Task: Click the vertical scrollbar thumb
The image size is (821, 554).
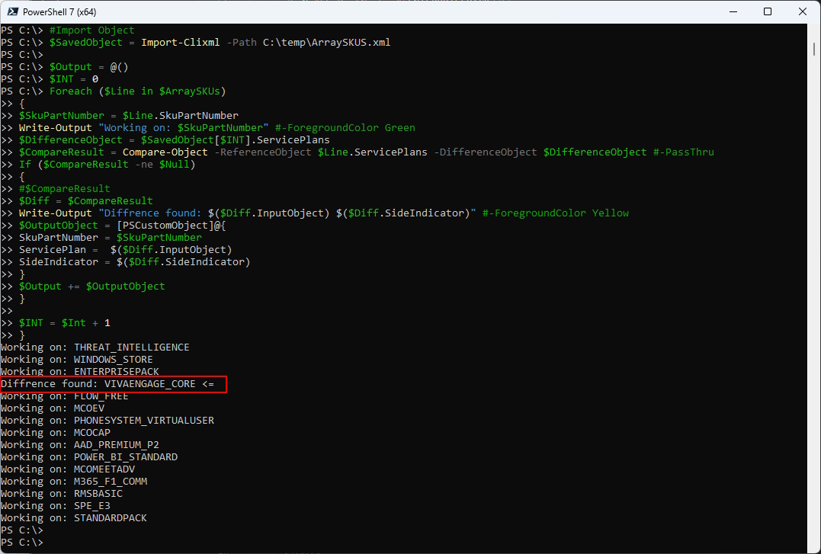Action: [x=814, y=49]
